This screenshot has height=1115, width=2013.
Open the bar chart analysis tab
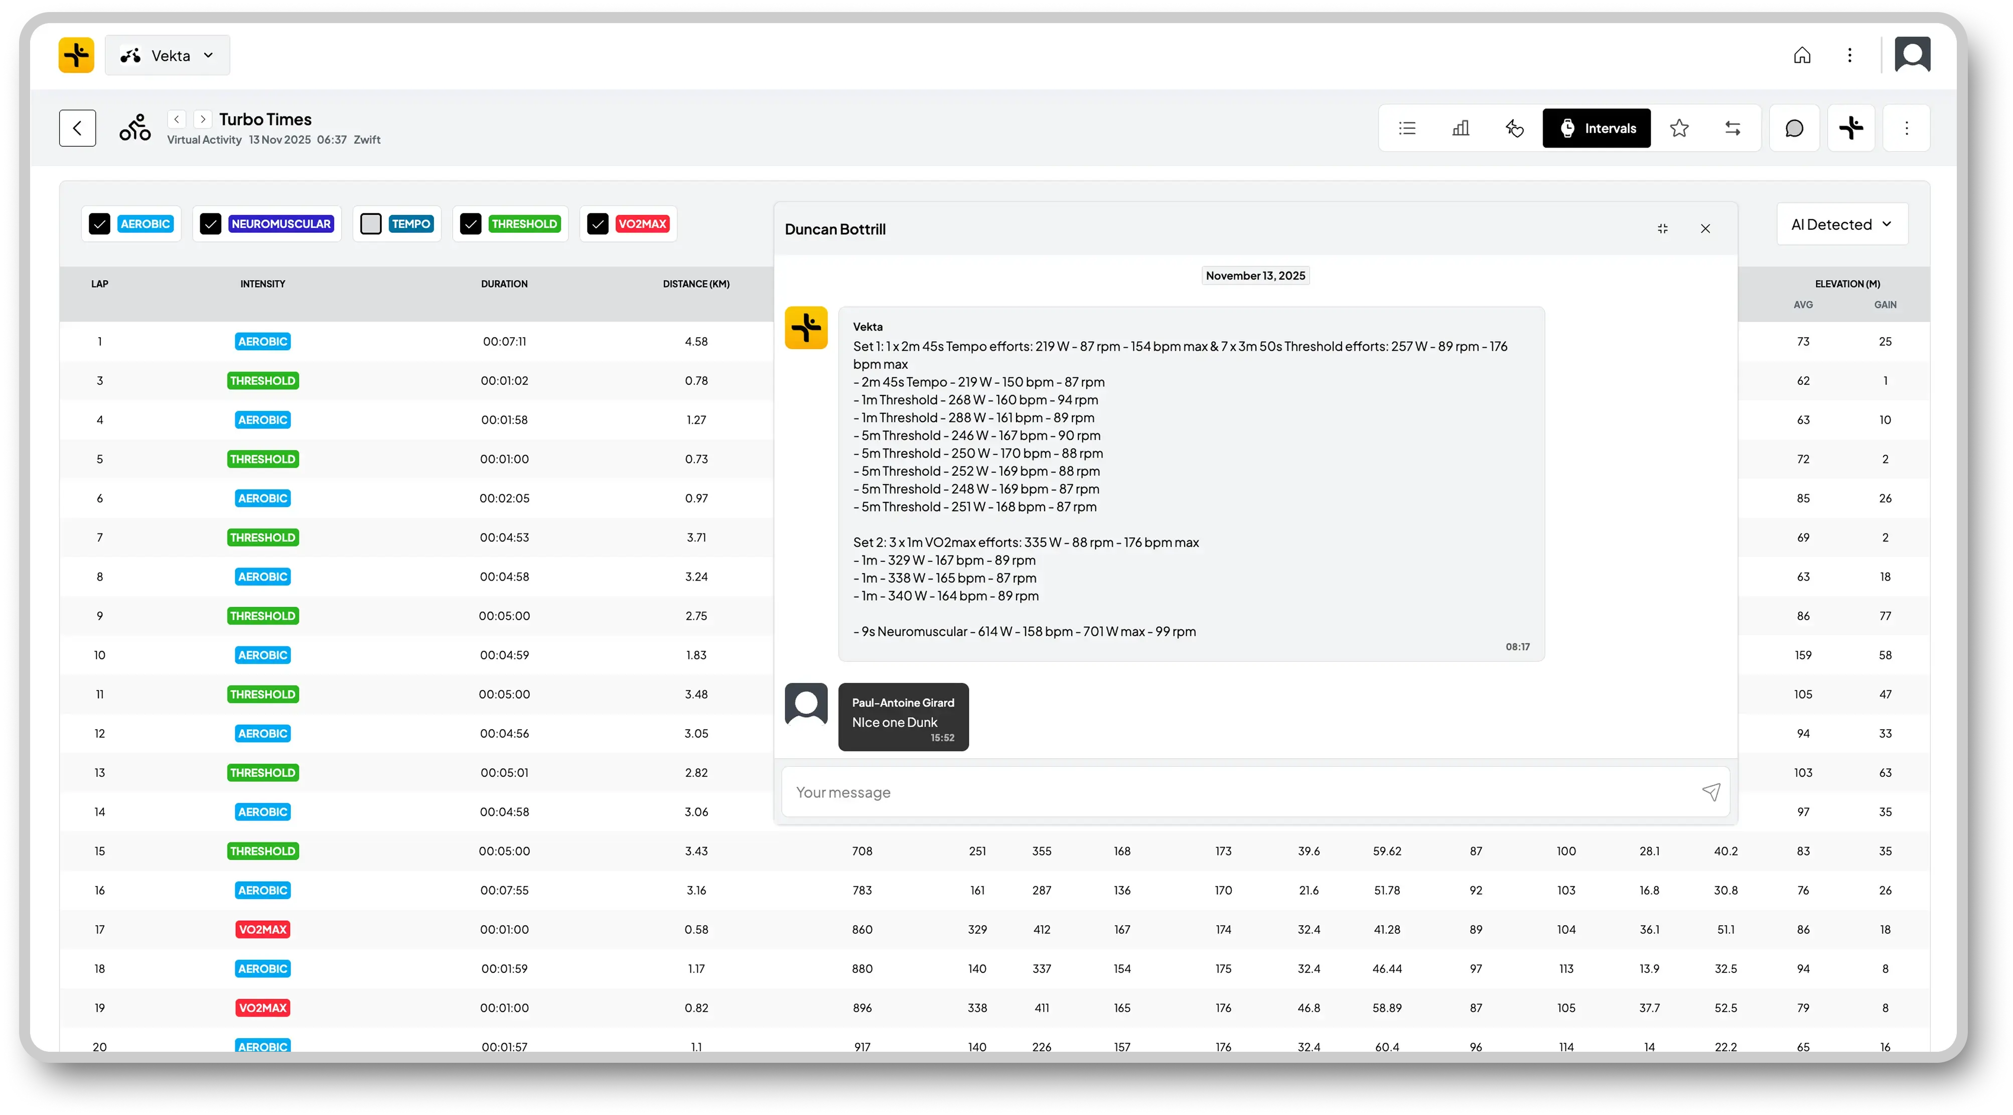1461,128
